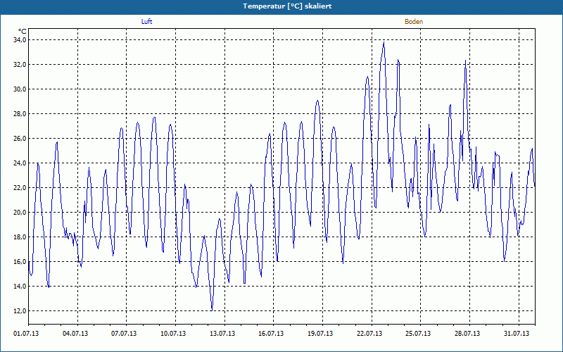The width and height of the screenshot is (563, 352).
Task: Click the 16.07.13 date label
Action: coord(271,334)
